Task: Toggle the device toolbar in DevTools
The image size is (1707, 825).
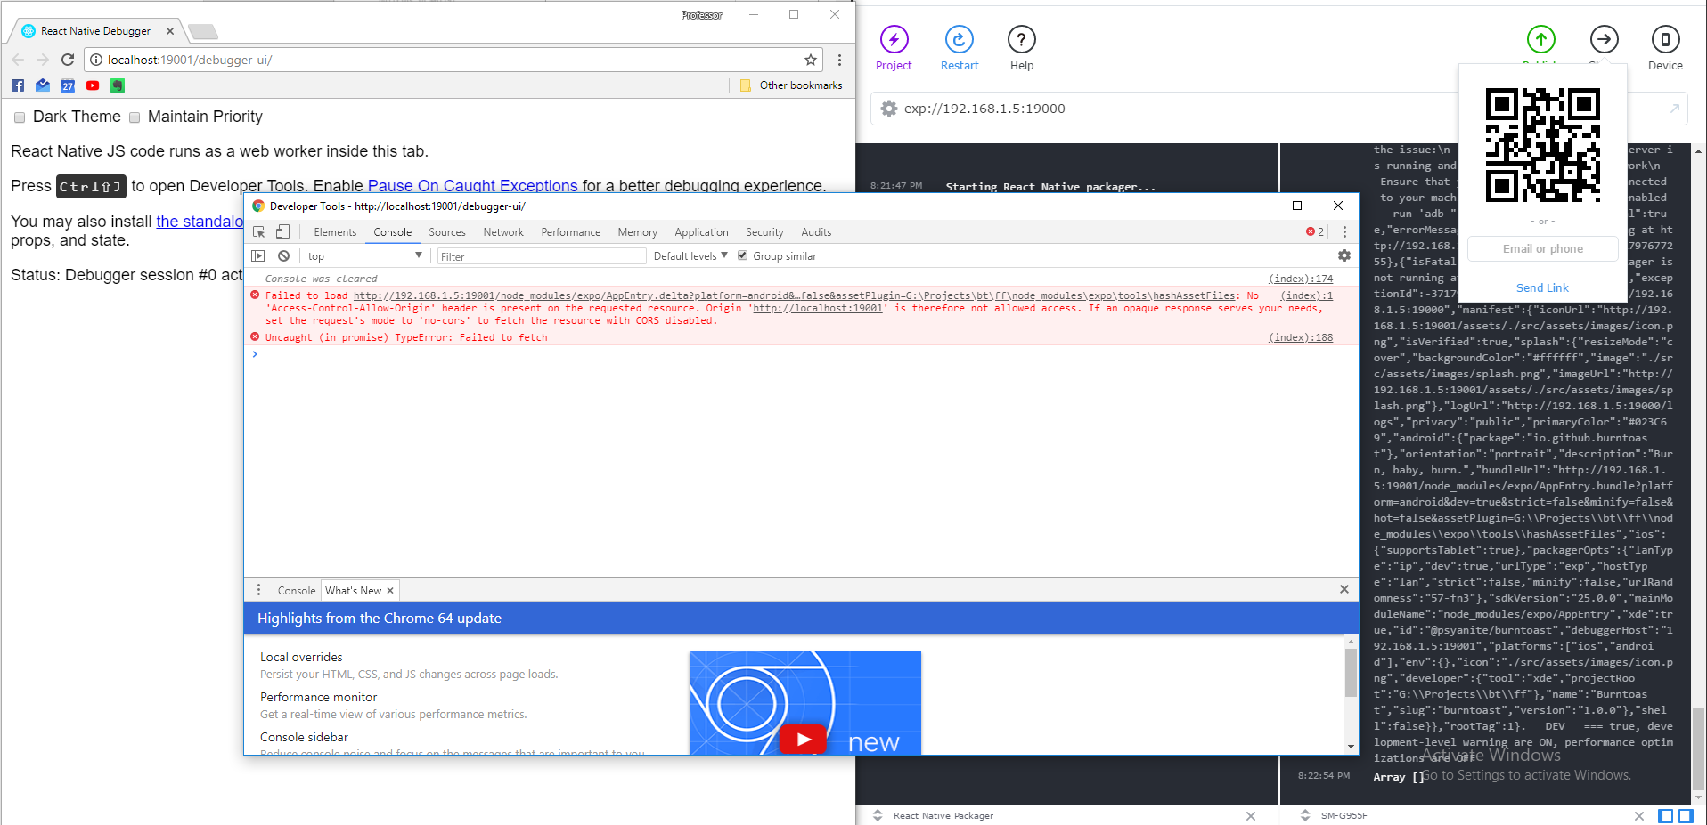Action: tap(282, 231)
